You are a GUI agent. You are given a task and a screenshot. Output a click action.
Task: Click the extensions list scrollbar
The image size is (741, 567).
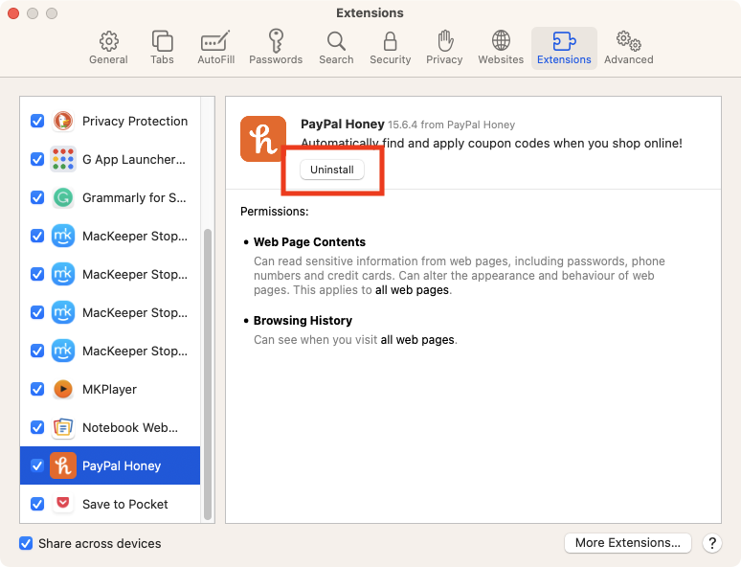[x=208, y=374]
